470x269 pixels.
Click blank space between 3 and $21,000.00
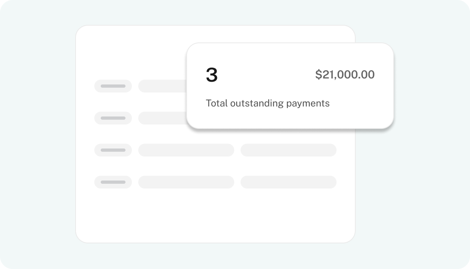coord(266,75)
